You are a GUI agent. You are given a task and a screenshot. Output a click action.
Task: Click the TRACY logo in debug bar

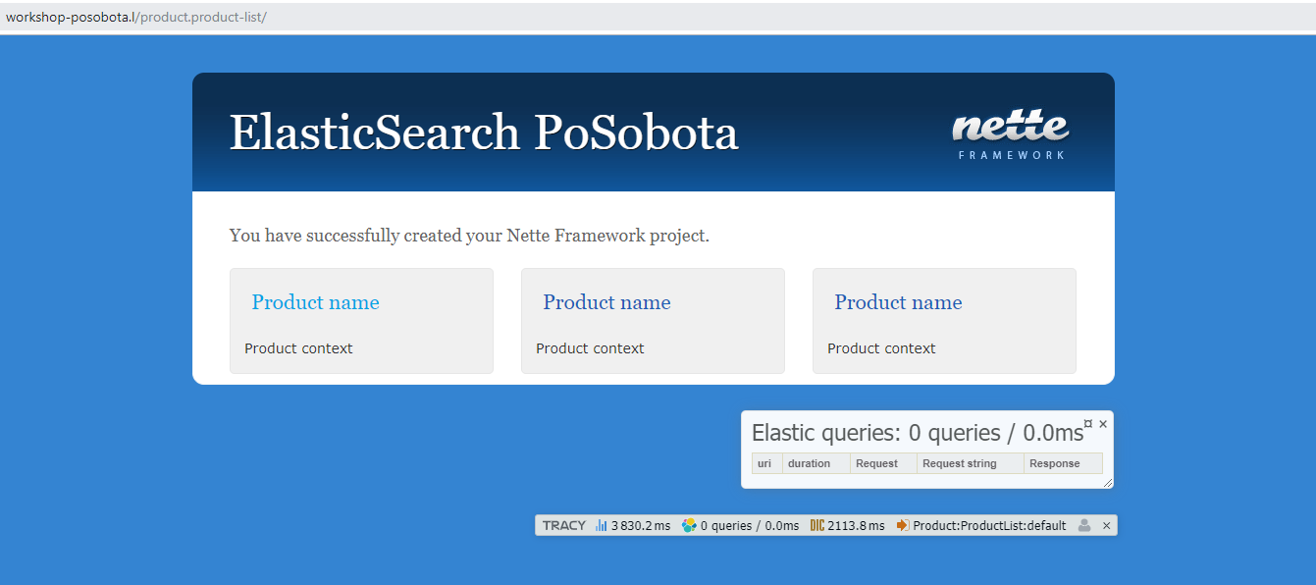pos(564,525)
